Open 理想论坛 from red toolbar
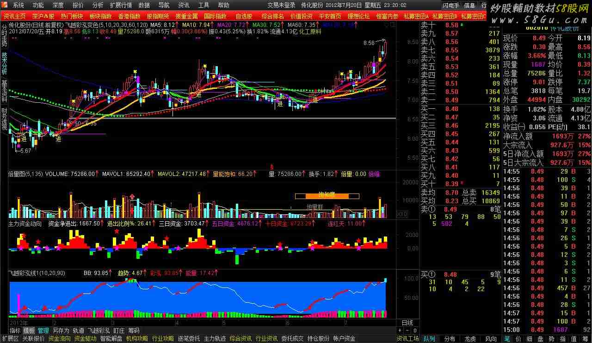 coord(358,16)
